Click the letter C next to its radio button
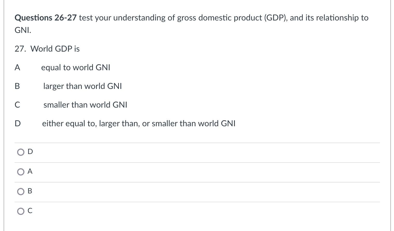The height and width of the screenshot is (231, 394). pos(30,211)
